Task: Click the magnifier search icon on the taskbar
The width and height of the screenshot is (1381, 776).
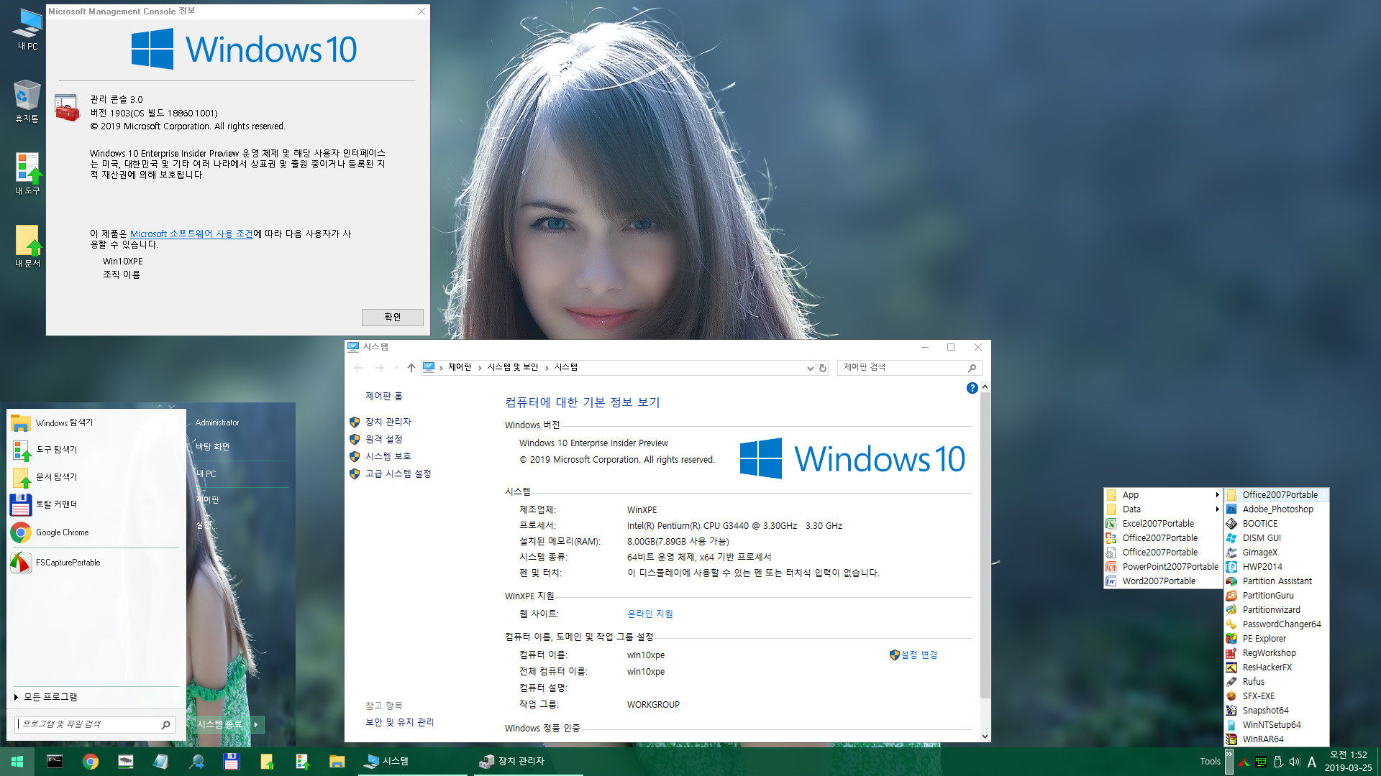Action: (x=196, y=762)
